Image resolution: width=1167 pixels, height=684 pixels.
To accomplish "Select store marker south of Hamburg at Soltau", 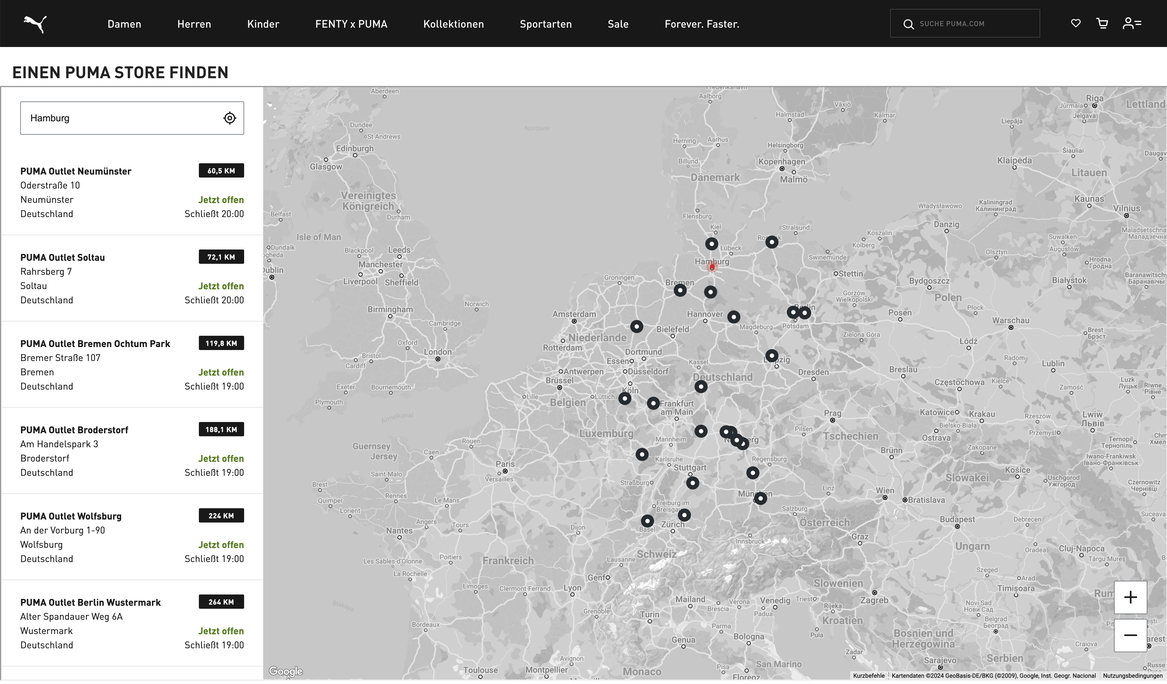I will pos(710,292).
